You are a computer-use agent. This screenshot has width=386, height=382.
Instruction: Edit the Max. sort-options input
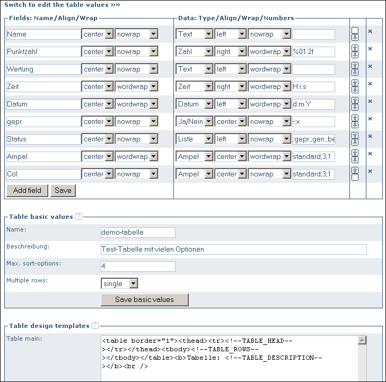coord(138,266)
